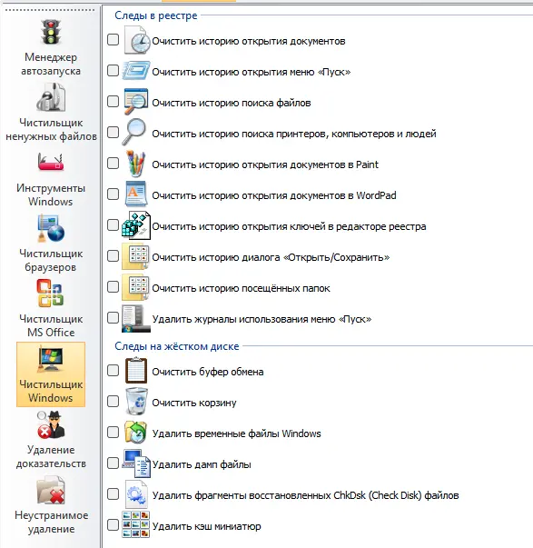Open Чистильщик ненужных файлов sidebar icon
Screen dimensions: 533x548
[x=51, y=97]
